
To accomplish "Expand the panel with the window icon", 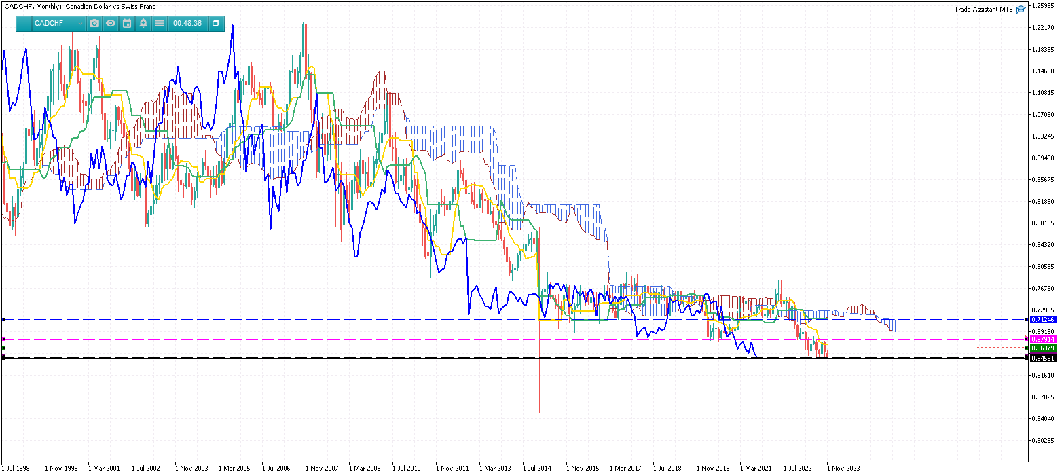I will tap(216, 23).
